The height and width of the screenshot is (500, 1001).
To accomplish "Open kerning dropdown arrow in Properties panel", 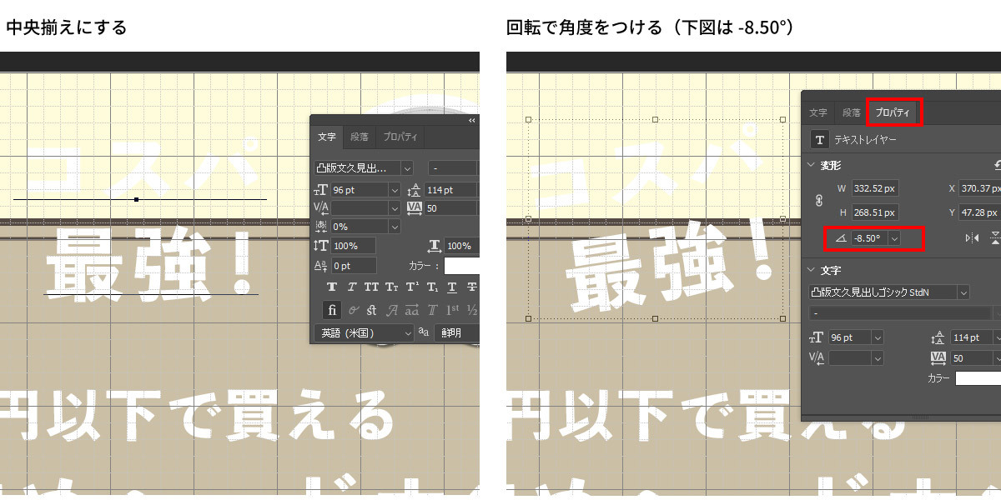I will click(877, 357).
